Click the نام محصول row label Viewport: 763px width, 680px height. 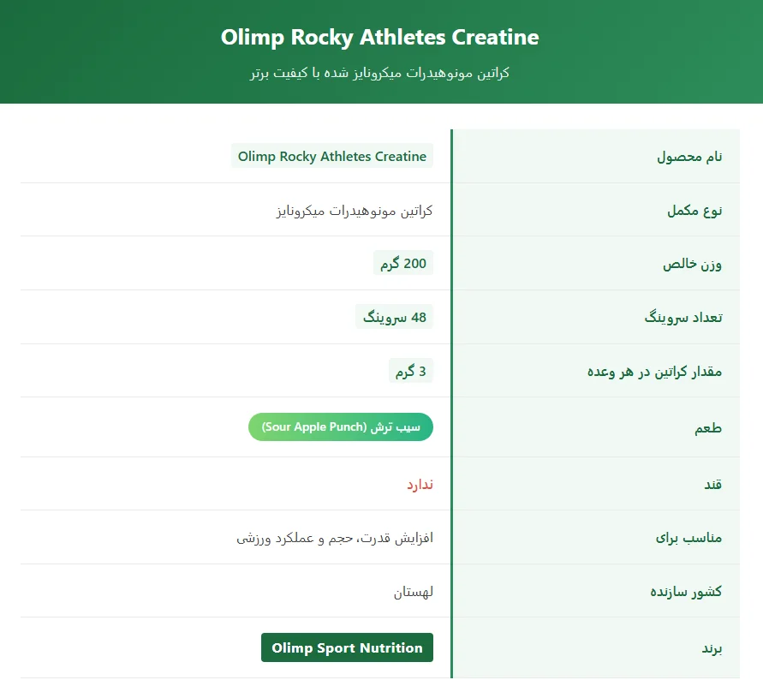click(x=689, y=156)
